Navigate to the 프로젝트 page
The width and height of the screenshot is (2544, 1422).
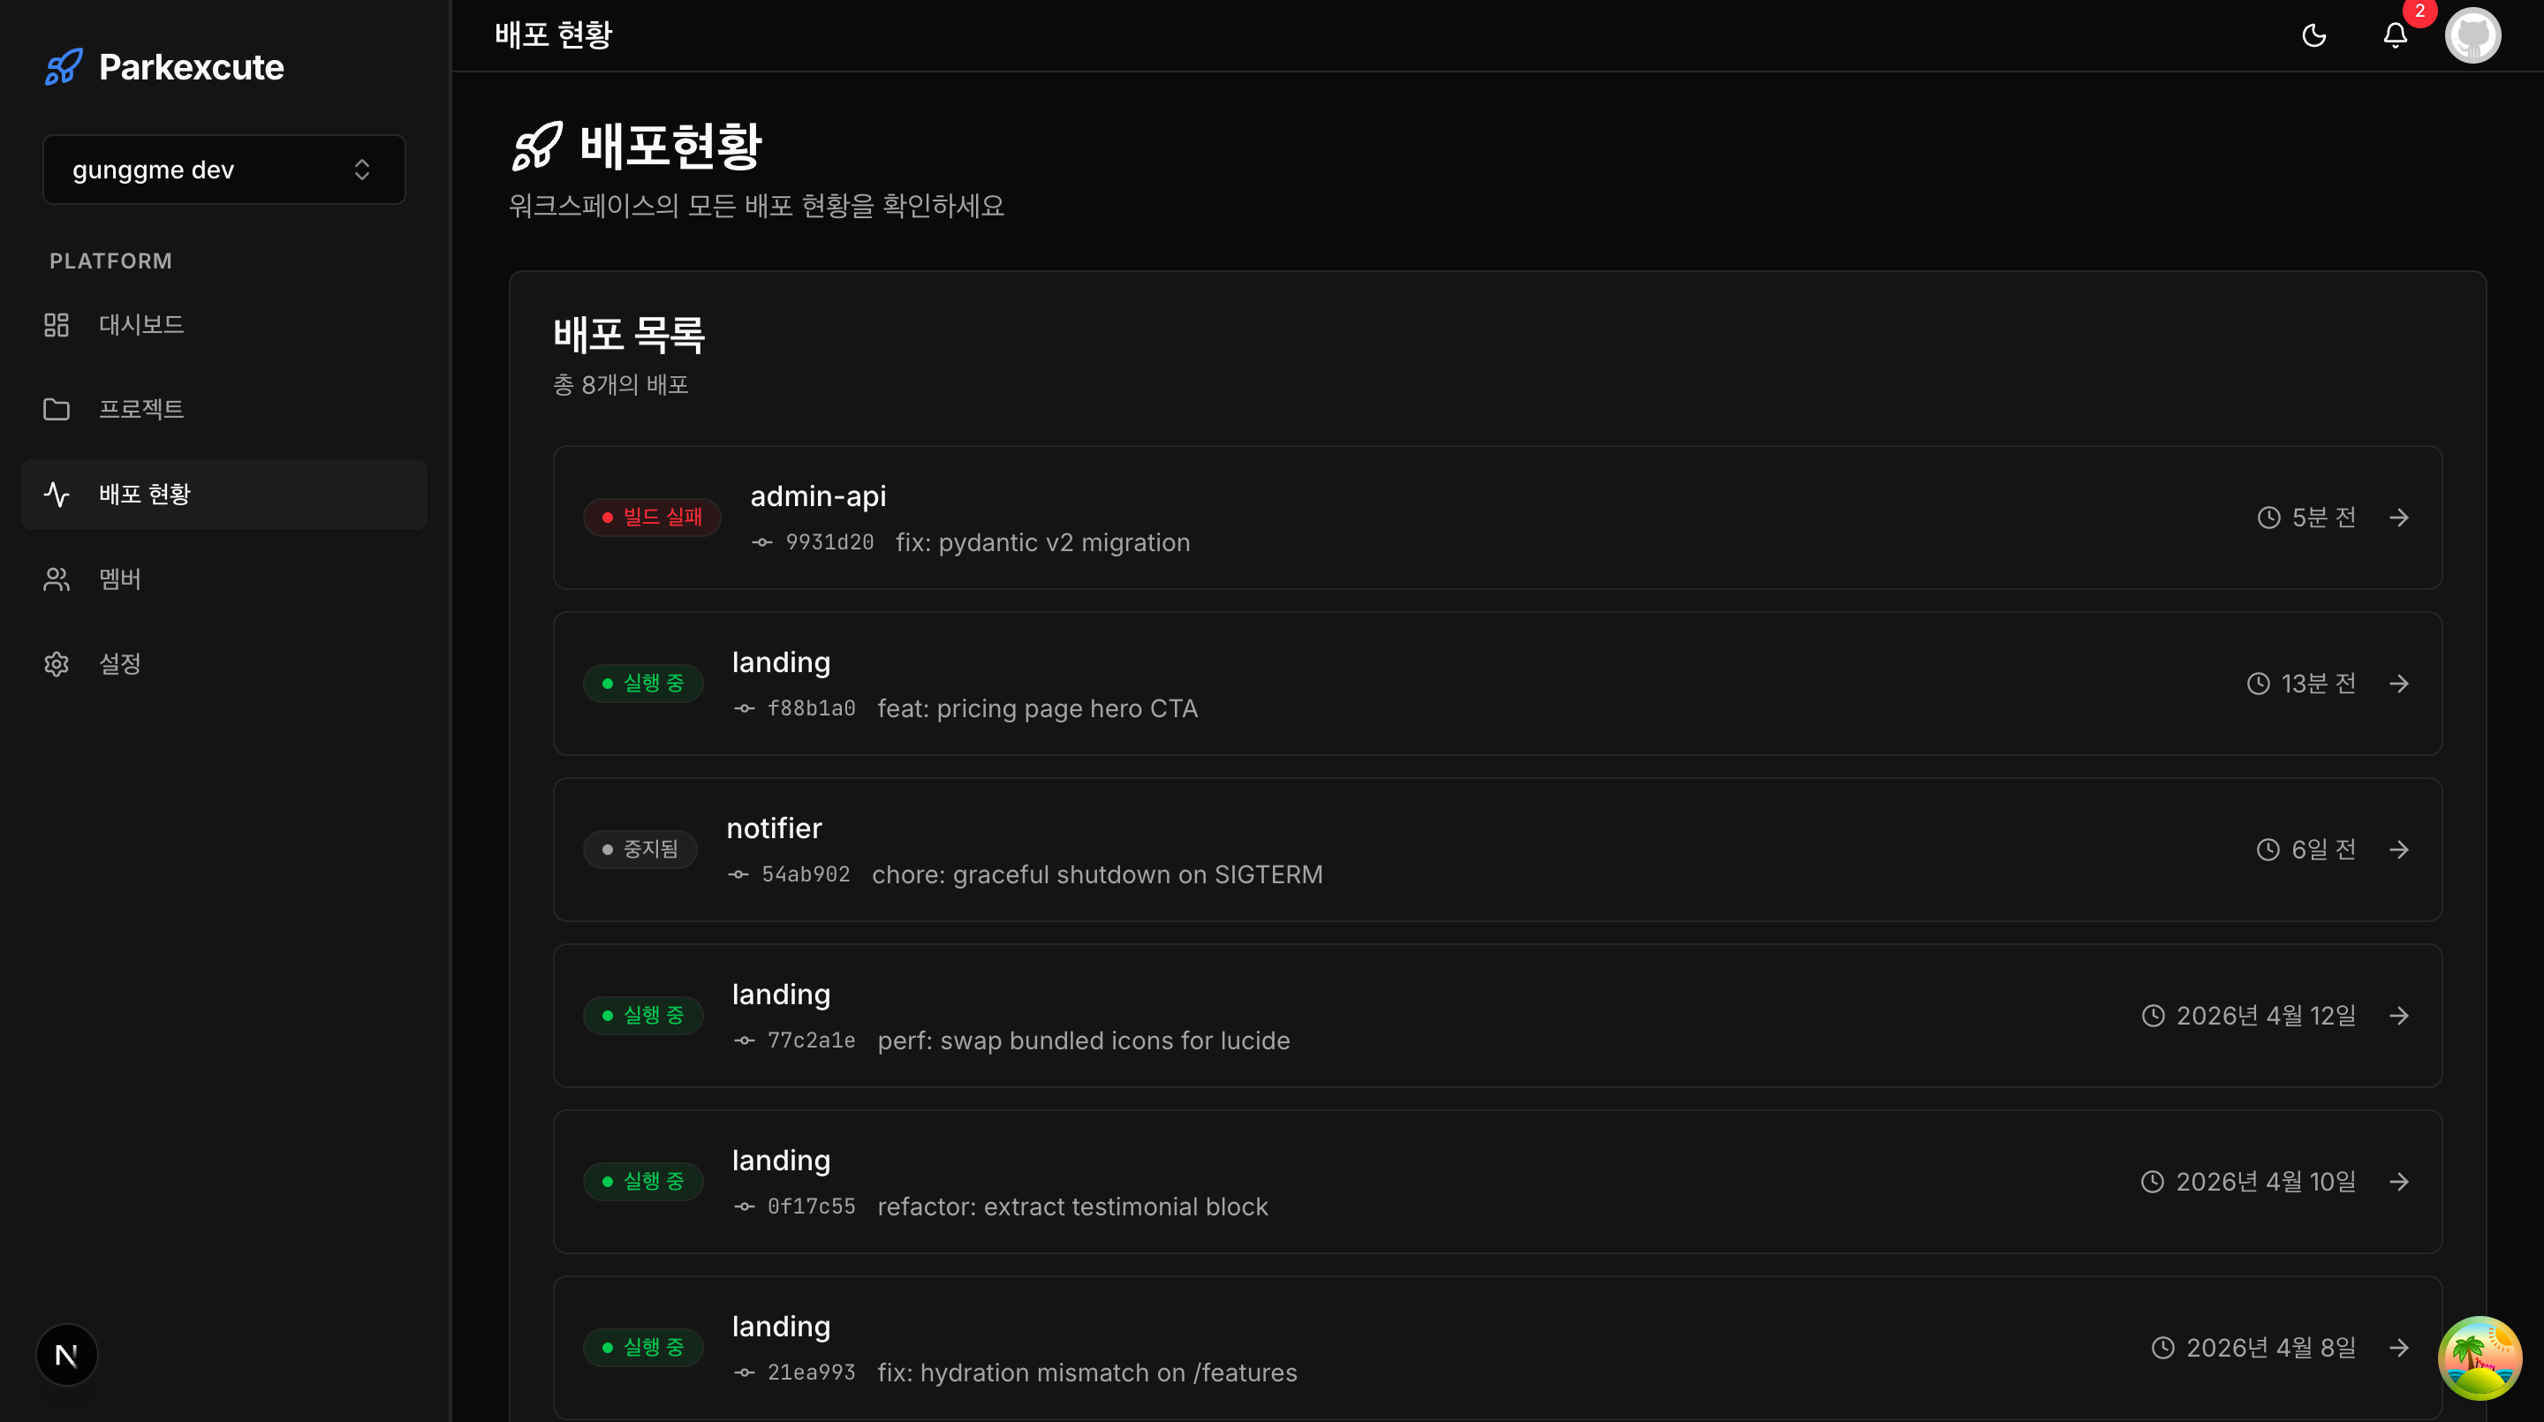[x=141, y=408]
